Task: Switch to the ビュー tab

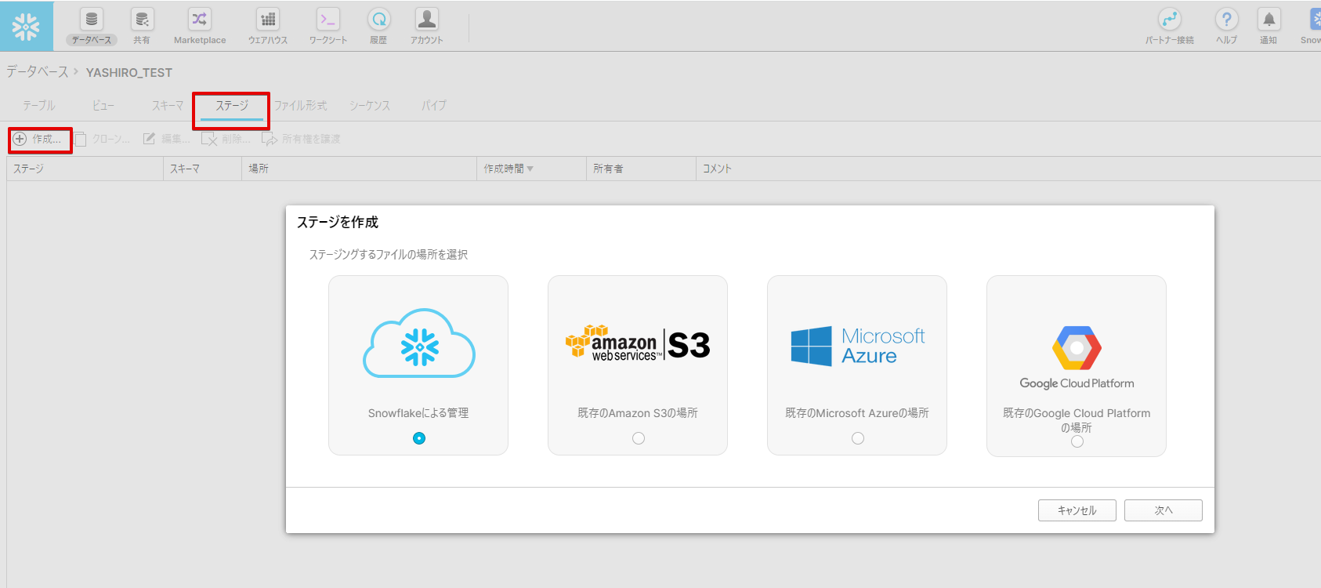Action: 103,105
